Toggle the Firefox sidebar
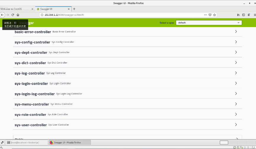 [244, 15]
